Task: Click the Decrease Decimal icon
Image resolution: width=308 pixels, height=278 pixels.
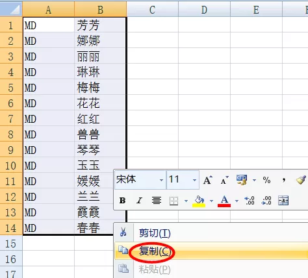Action: point(266,201)
